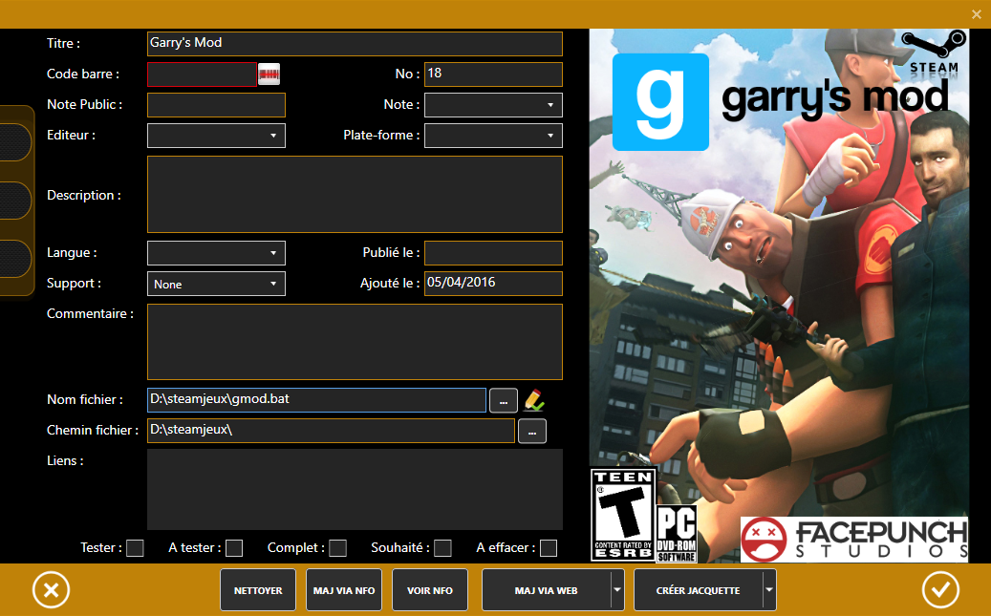This screenshot has height=616, width=991.
Task: Click the pencil edit icon beside Nom fichier
Action: pyautogui.click(x=534, y=400)
